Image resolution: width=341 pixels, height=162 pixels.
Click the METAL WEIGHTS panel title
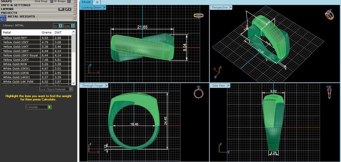[21, 16]
